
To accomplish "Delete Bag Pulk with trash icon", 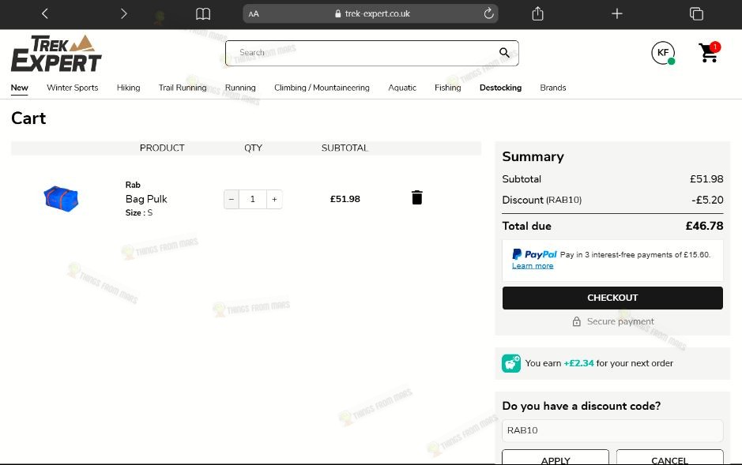I will point(417,197).
